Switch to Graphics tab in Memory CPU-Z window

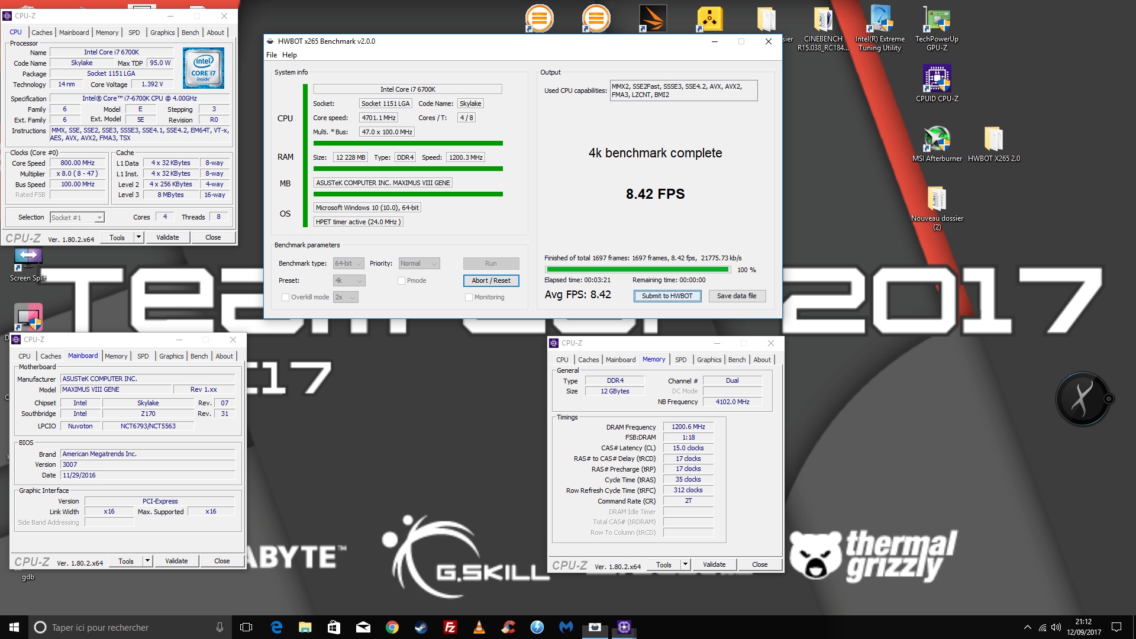(709, 360)
